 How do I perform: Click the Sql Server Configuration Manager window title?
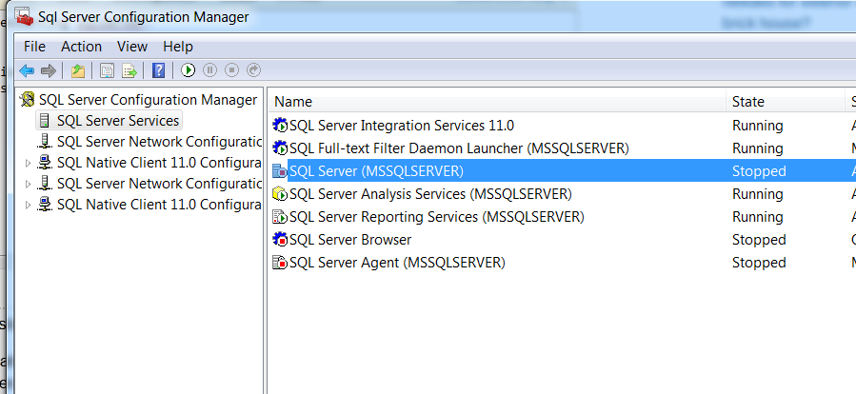pos(144,17)
